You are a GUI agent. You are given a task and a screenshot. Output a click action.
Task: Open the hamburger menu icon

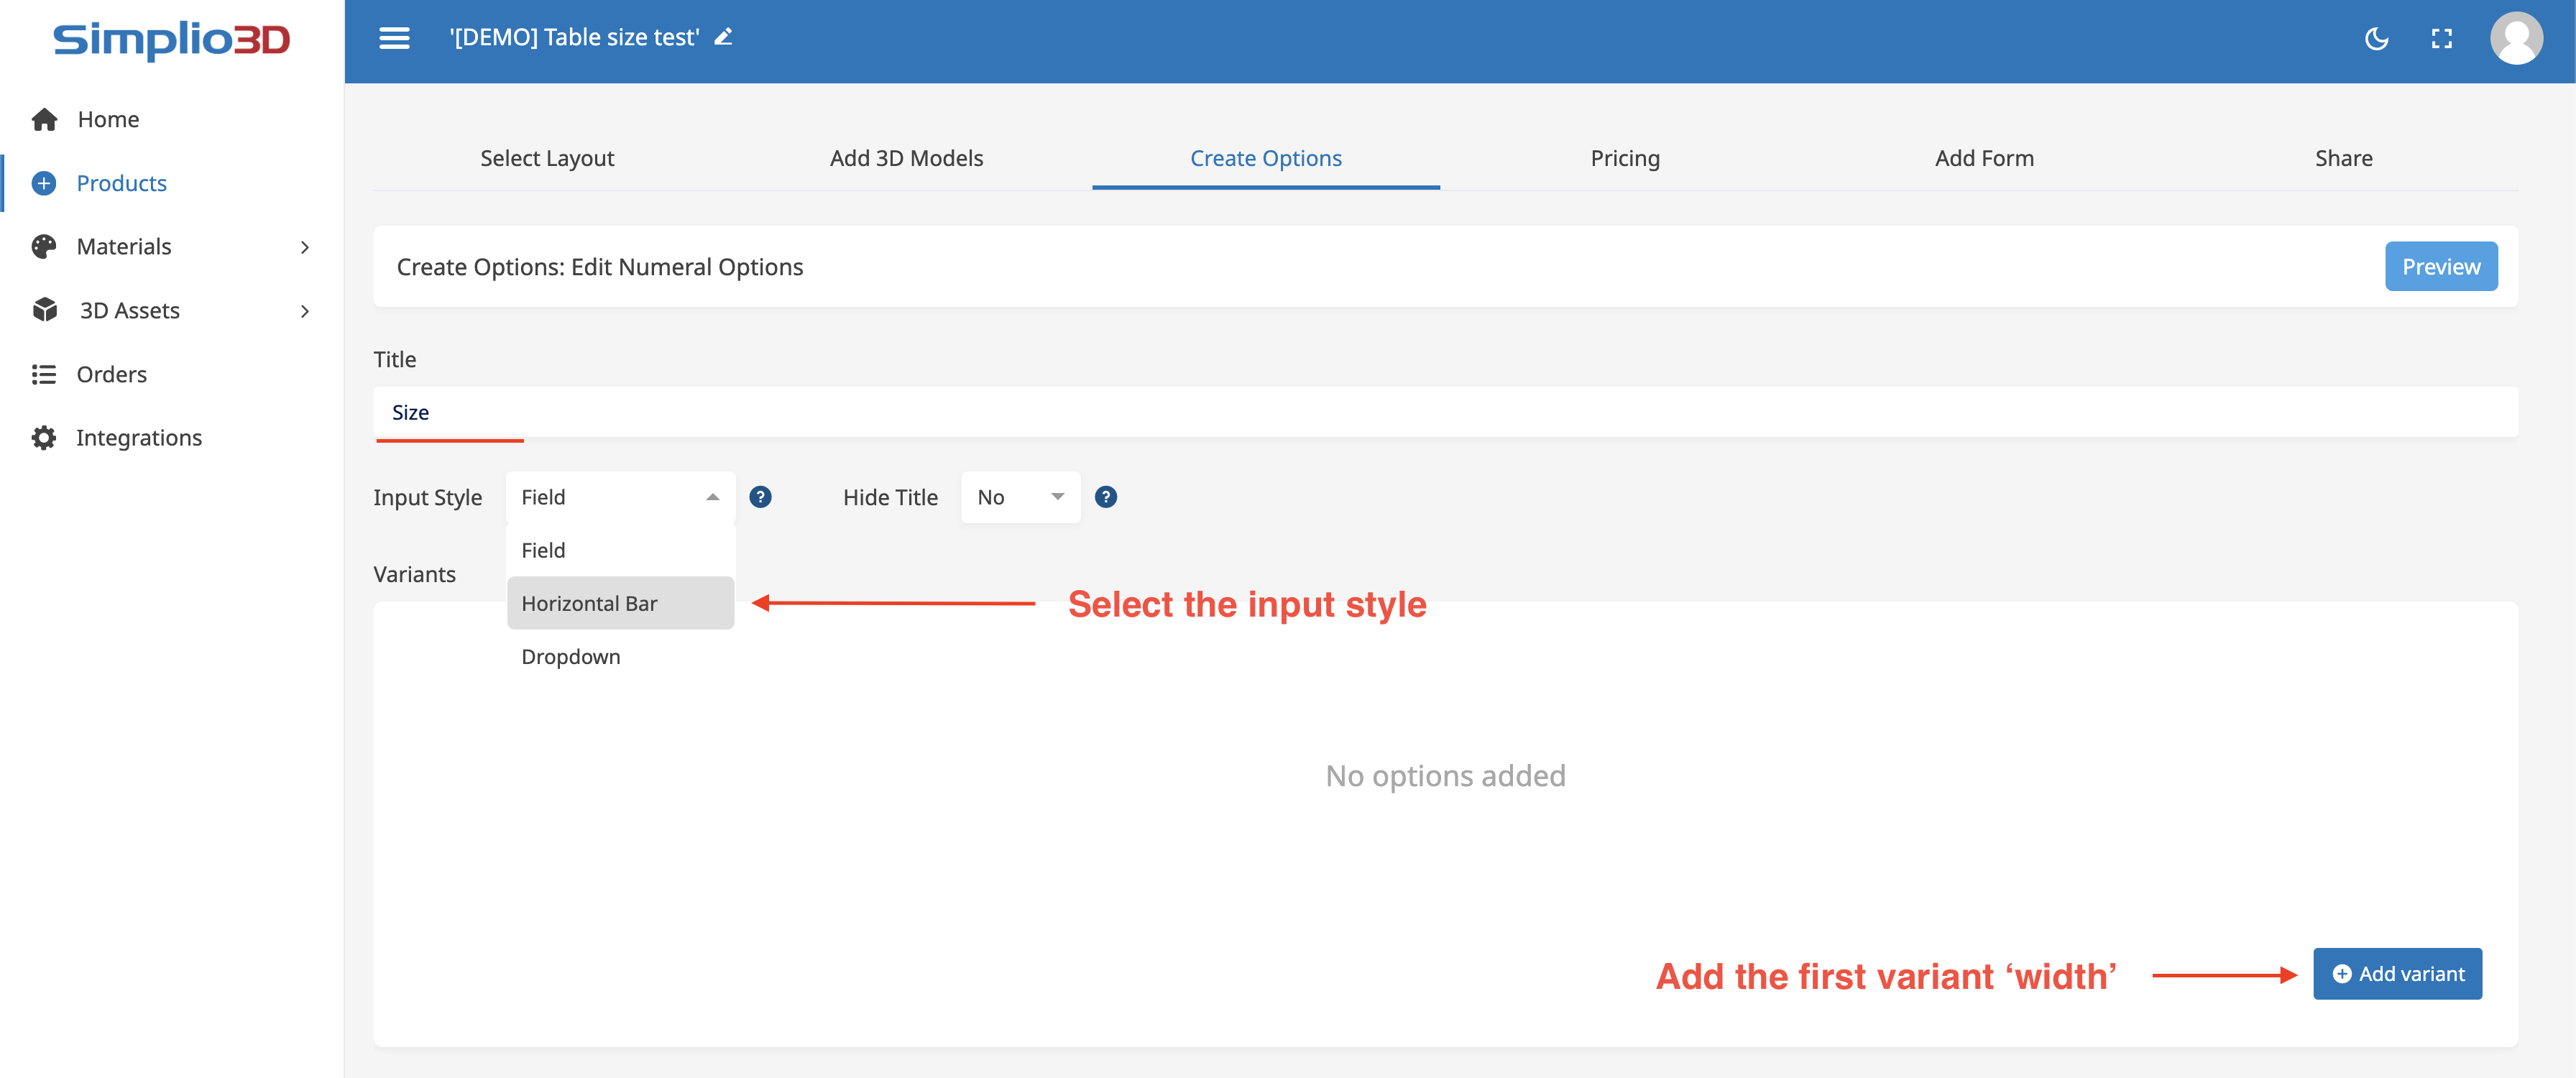[394, 38]
